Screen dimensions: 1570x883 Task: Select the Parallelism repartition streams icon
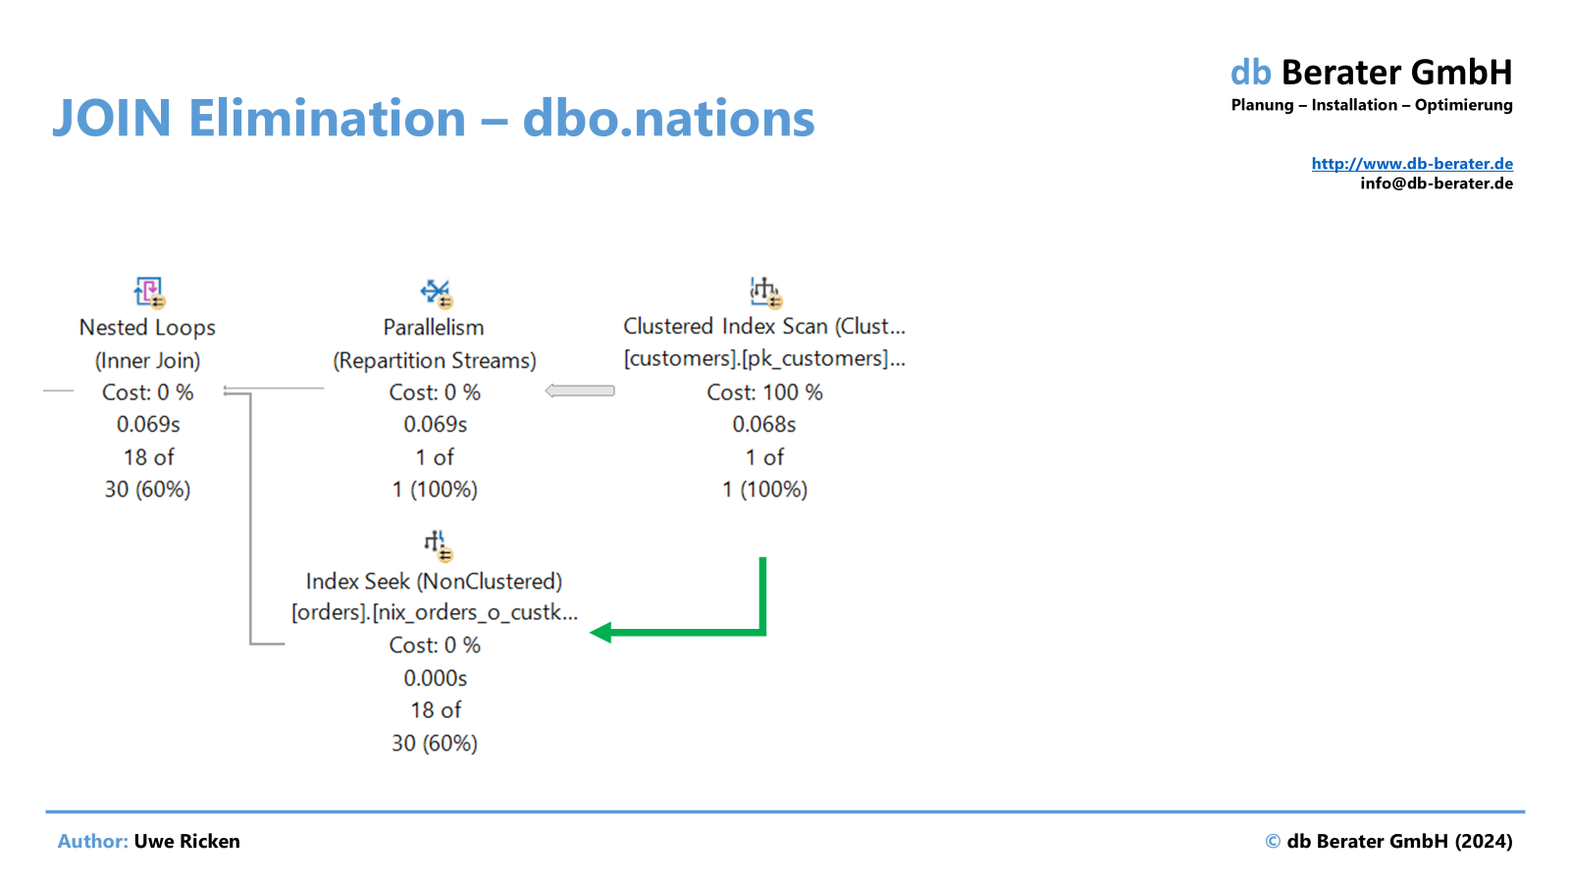[x=436, y=292]
